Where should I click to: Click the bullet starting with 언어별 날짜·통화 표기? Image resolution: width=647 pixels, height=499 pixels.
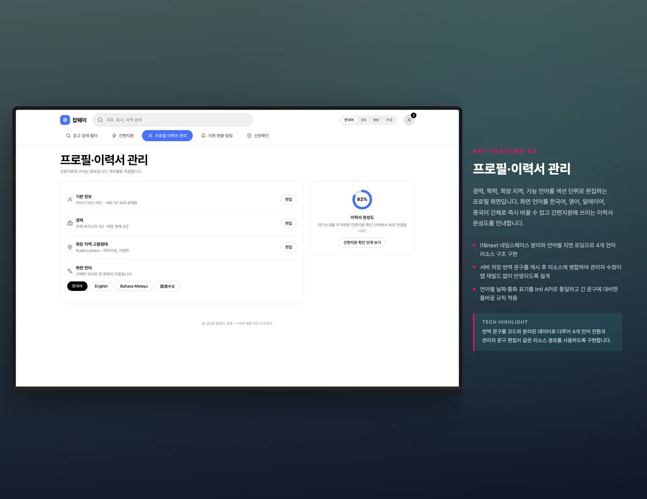pos(549,293)
